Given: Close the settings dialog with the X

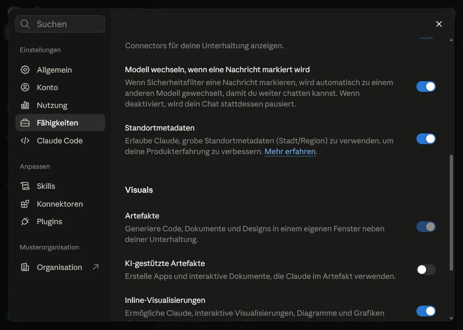Looking at the screenshot, I should 439,24.
